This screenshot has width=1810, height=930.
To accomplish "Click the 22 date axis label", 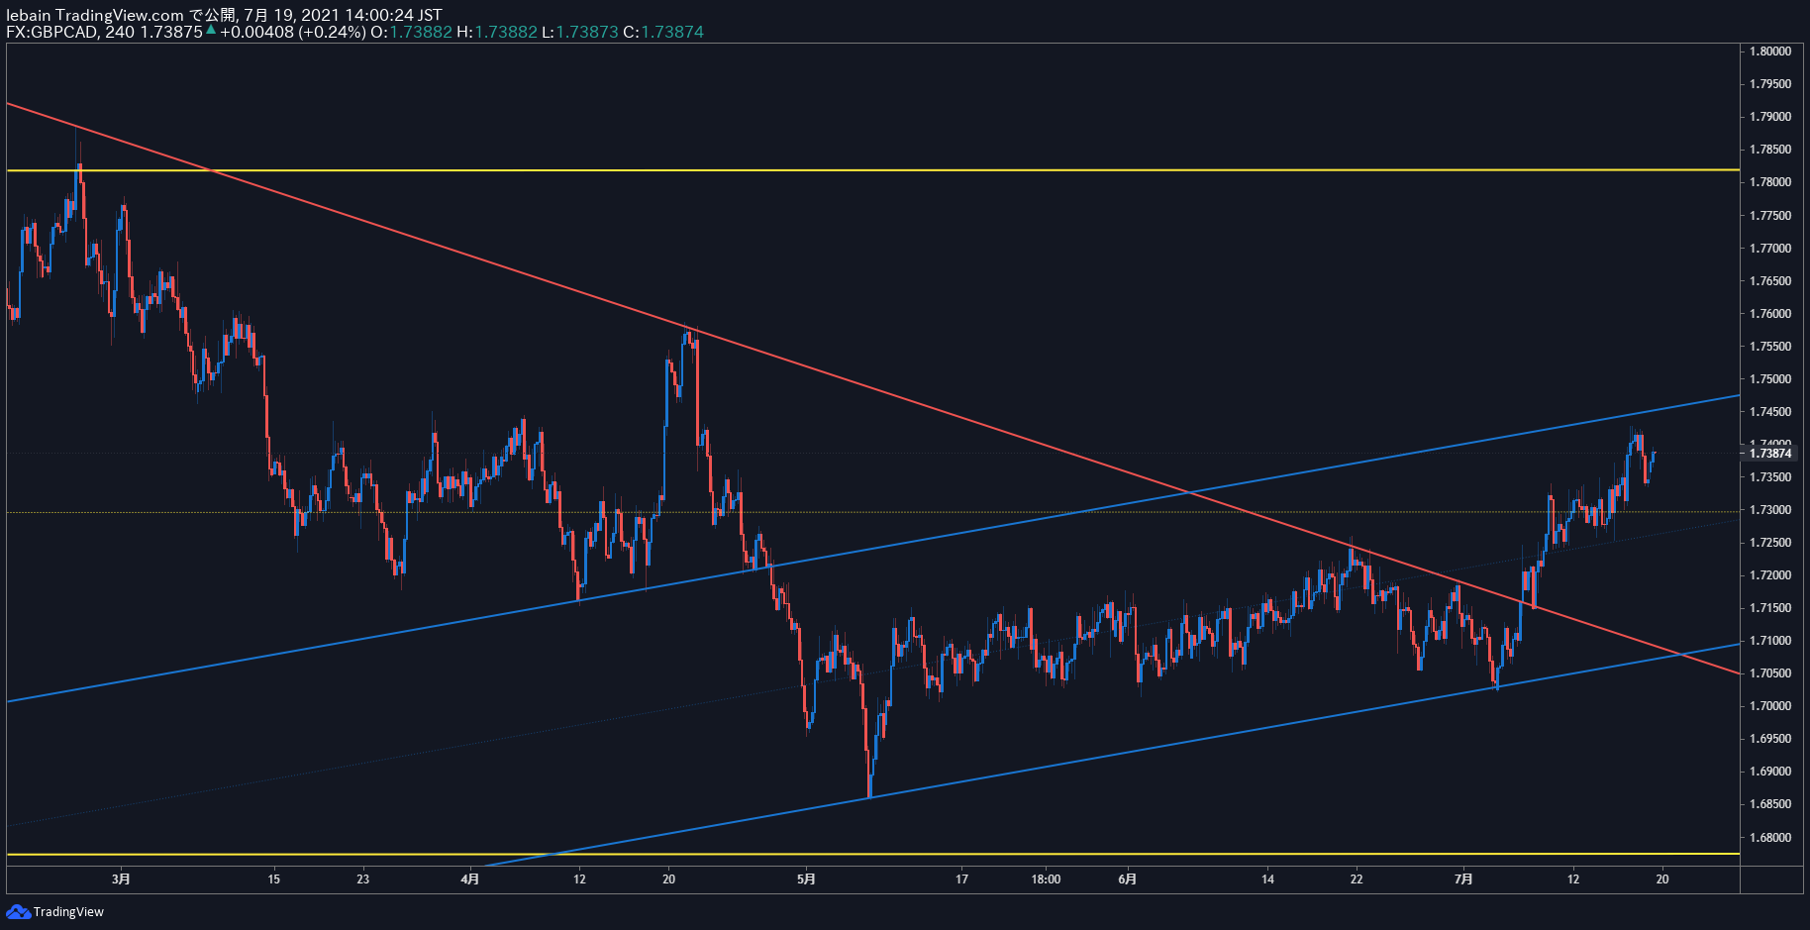I will coord(1357,878).
